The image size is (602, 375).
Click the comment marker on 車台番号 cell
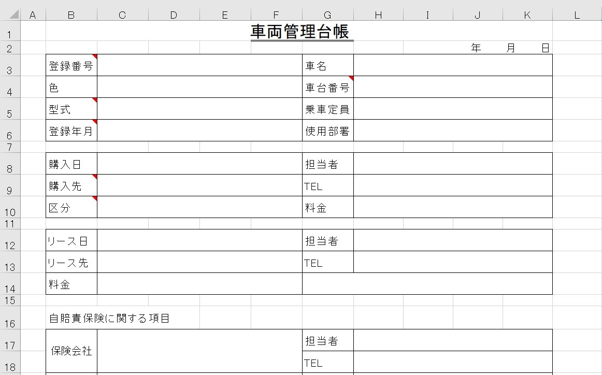coord(351,78)
